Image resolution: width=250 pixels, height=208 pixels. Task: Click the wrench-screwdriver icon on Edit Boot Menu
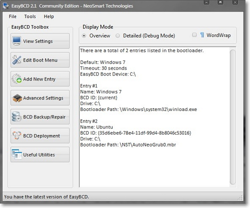pos(17,60)
